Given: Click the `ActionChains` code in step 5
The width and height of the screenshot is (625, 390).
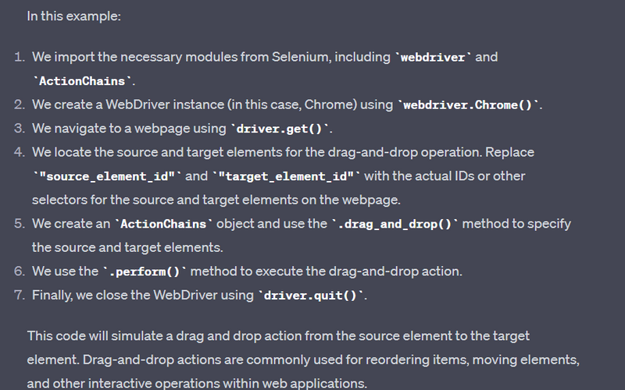Looking at the screenshot, I should [164, 224].
